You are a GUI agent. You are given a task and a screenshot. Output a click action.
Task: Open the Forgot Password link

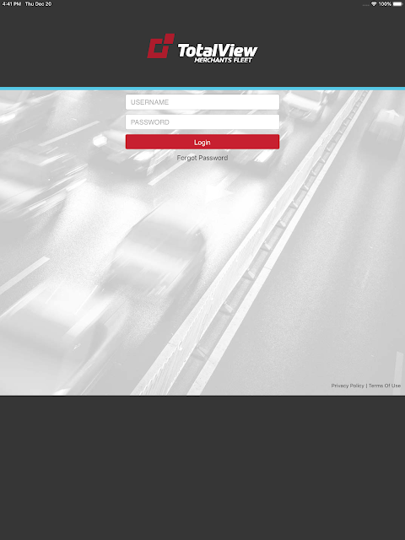[x=202, y=158]
